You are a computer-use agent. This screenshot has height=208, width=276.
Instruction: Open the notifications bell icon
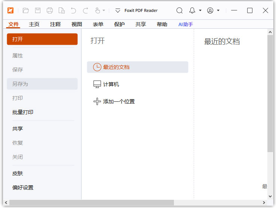coord(192,10)
